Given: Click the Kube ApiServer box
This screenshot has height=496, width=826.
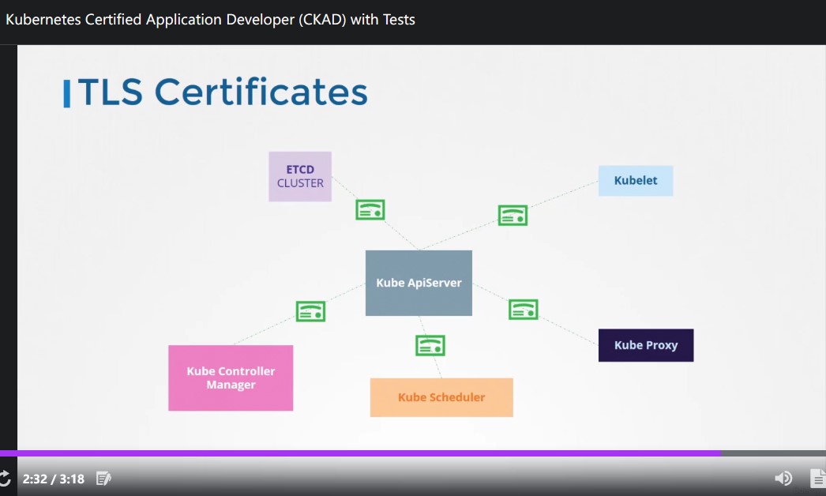Looking at the screenshot, I should click(x=419, y=283).
